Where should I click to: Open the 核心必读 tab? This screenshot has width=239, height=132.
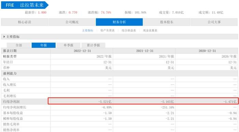coord(25,22)
